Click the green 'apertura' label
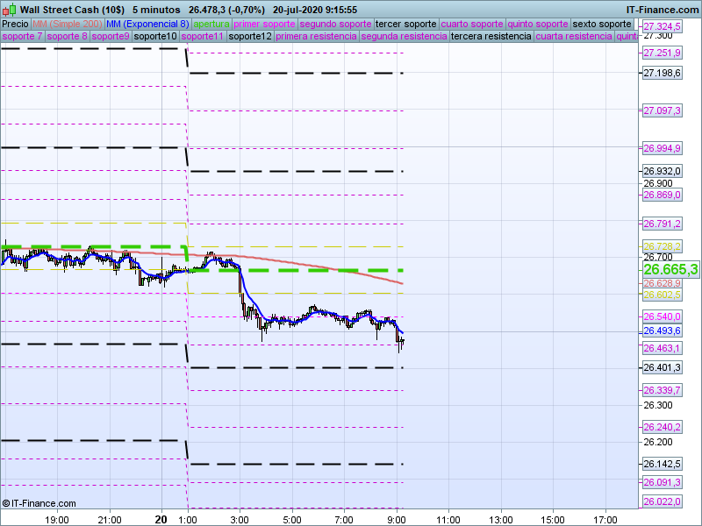This screenshot has width=702, height=526. pos(211,24)
